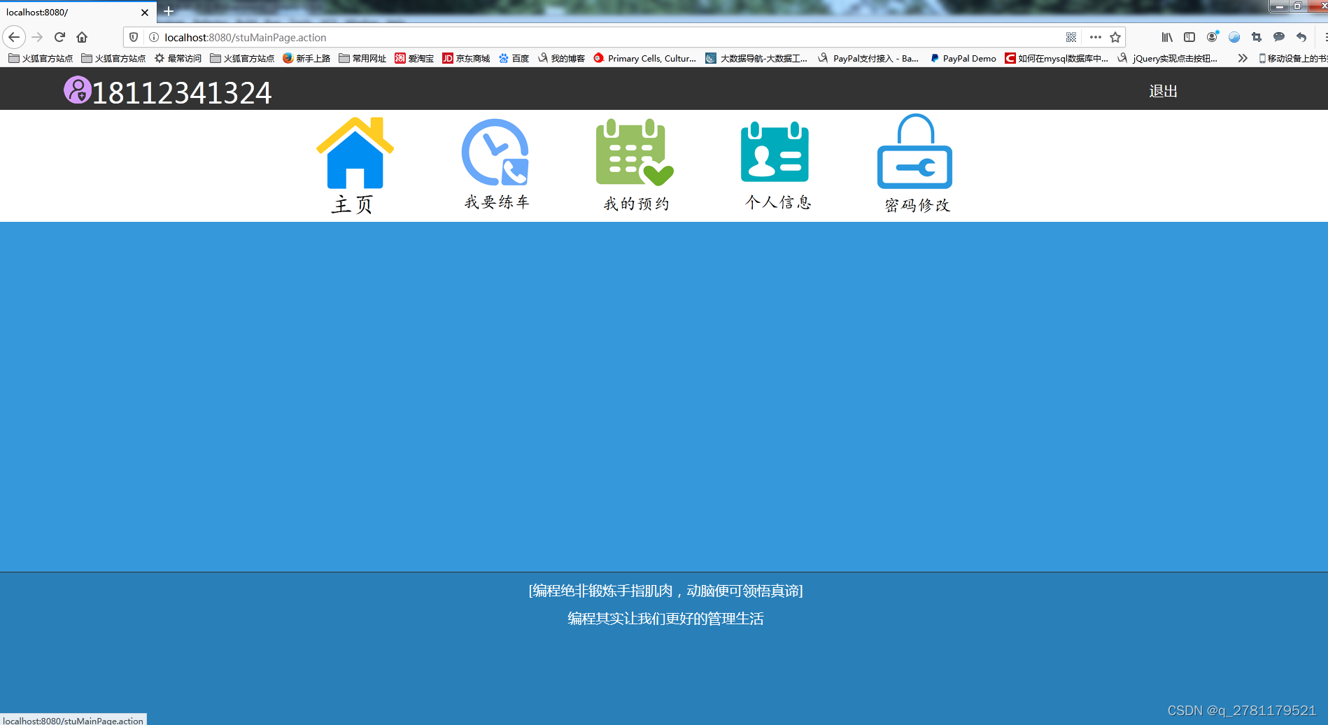
Task: Click the 18112341324 phone number text
Action: pyautogui.click(x=182, y=93)
